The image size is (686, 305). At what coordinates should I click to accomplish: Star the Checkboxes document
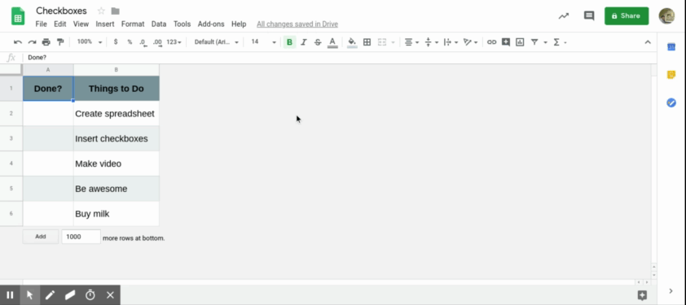(x=101, y=11)
